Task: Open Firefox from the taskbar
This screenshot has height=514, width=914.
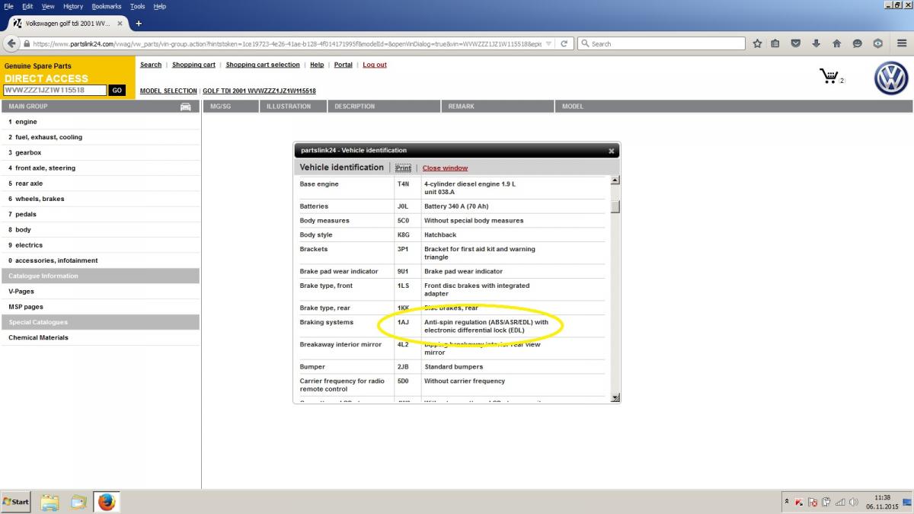Action: coord(107,502)
